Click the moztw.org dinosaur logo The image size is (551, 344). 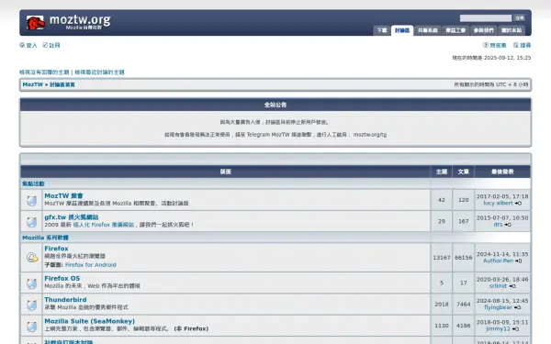point(36,23)
